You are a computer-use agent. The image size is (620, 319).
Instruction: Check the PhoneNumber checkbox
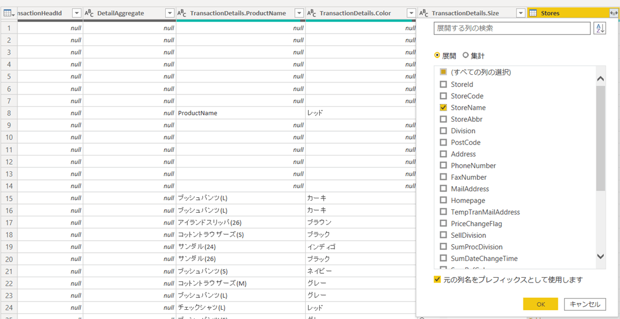click(444, 166)
